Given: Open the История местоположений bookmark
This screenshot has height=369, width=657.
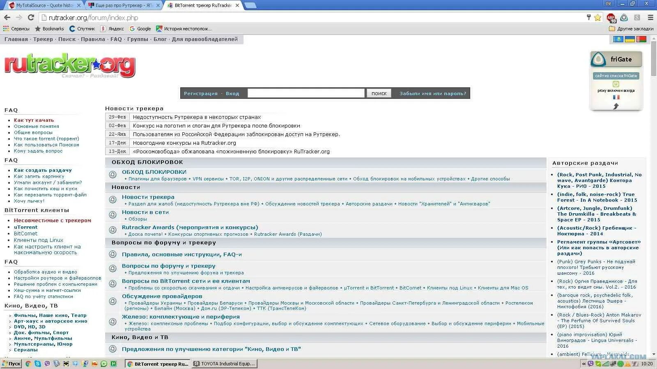Looking at the screenshot, I should 184,29.
